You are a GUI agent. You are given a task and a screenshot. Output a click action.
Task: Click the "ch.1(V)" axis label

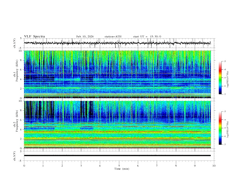(x=15, y=43)
